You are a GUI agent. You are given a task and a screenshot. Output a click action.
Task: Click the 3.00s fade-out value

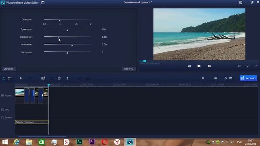(105, 44)
